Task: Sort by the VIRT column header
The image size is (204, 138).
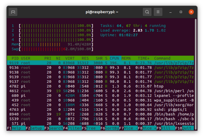Action: [x=70, y=58]
